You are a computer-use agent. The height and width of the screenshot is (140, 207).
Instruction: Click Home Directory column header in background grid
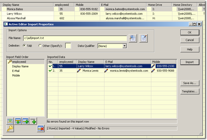coord(184,5)
